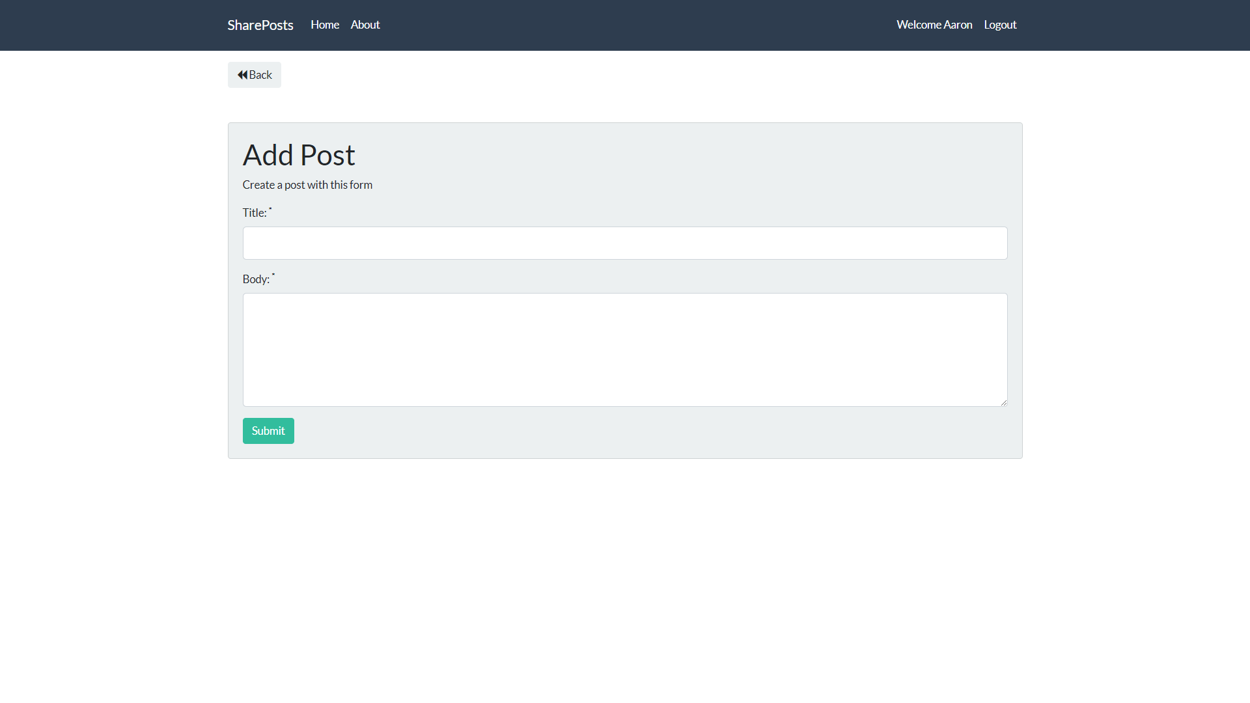Click the backward arrows icon on Back
The image size is (1250, 703).
coord(242,75)
